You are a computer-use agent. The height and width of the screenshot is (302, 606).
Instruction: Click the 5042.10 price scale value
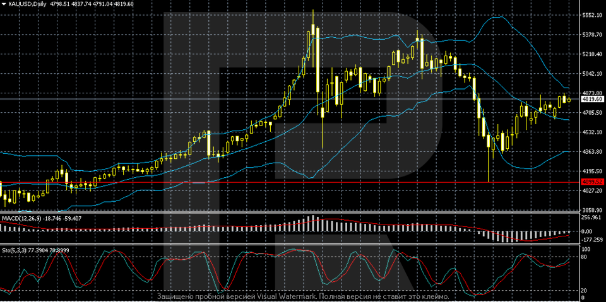click(x=592, y=74)
